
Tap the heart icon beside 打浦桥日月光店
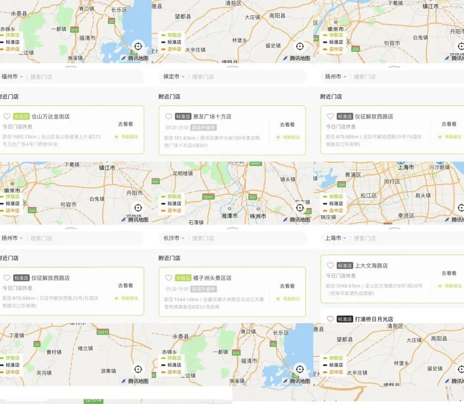[x=330, y=319]
